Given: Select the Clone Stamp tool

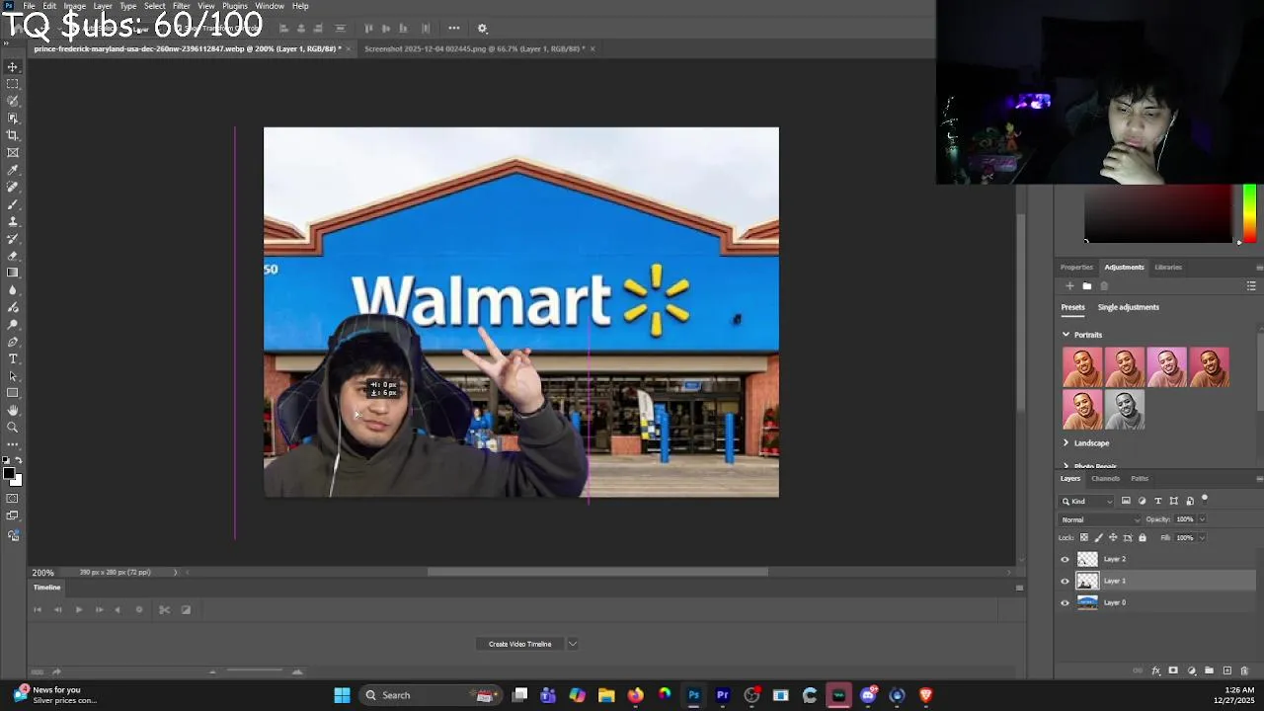Looking at the screenshot, I should 13,221.
